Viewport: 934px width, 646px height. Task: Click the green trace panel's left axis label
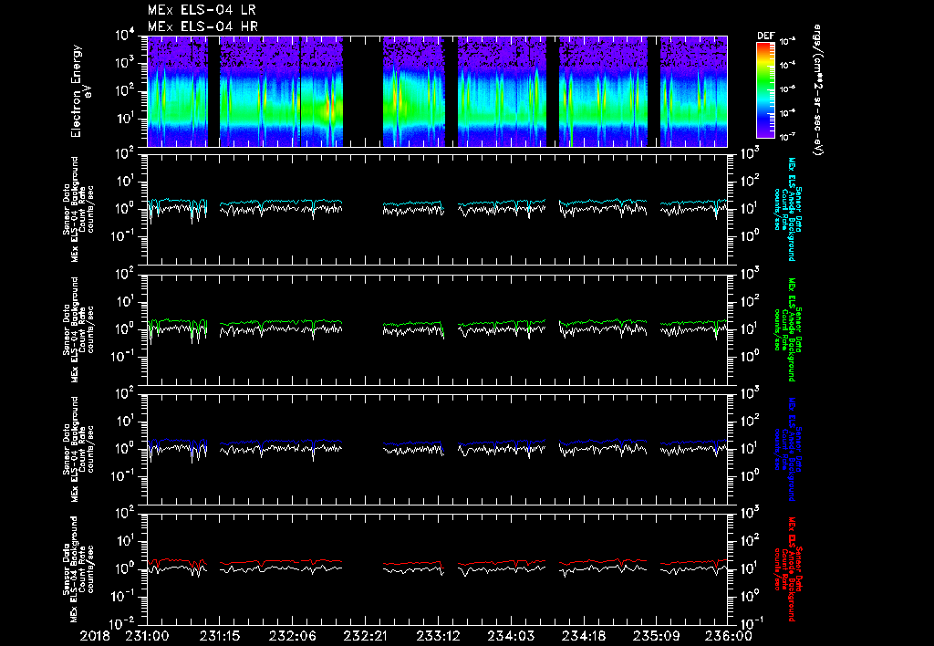click(78, 329)
